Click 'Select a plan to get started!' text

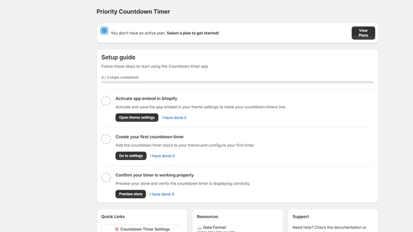click(x=193, y=33)
